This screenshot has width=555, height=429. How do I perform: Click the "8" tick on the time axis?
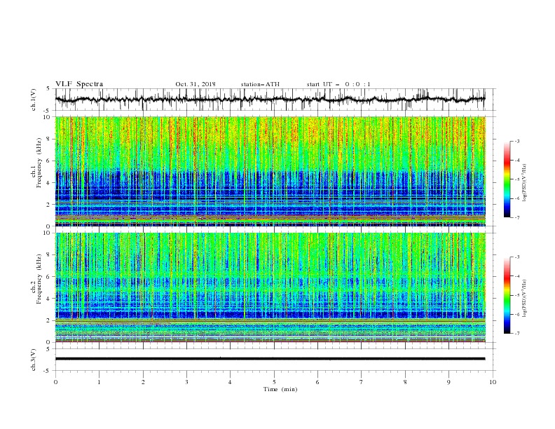click(x=405, y=382)
